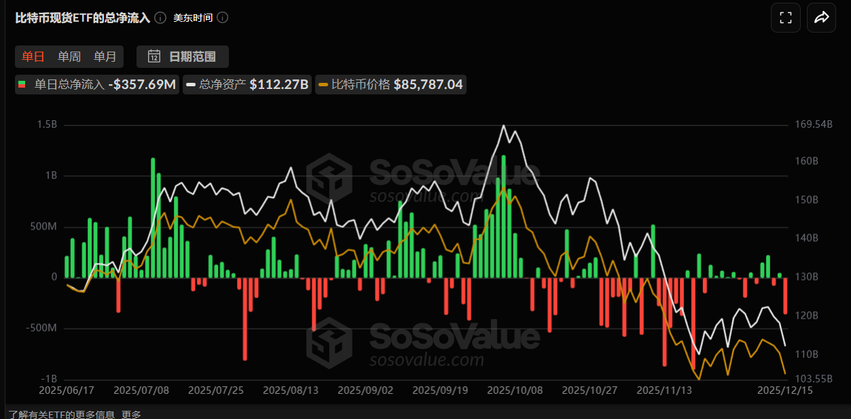The width and height of the screenshot is (851, 419).
Task: Toggle the 比特币价格 series label
Action: click(361, 85)
